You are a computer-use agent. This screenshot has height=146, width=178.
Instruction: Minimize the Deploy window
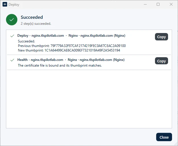(145, 5)
